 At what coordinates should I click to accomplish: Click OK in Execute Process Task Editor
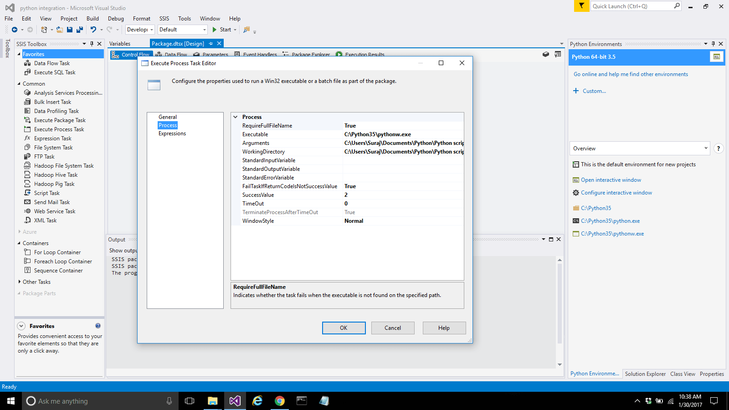(x=344, y=328)
